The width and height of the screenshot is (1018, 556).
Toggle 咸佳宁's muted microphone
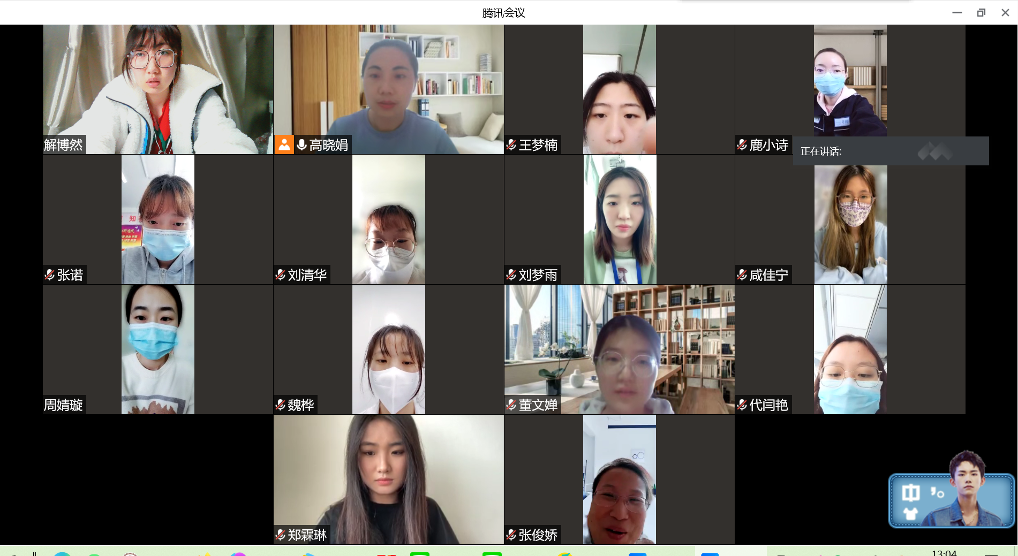(742, 275)
